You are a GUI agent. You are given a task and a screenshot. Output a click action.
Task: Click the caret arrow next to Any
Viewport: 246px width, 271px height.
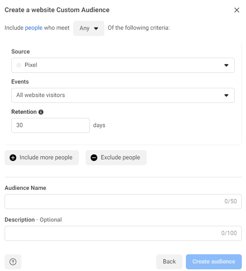click(96, 28)
